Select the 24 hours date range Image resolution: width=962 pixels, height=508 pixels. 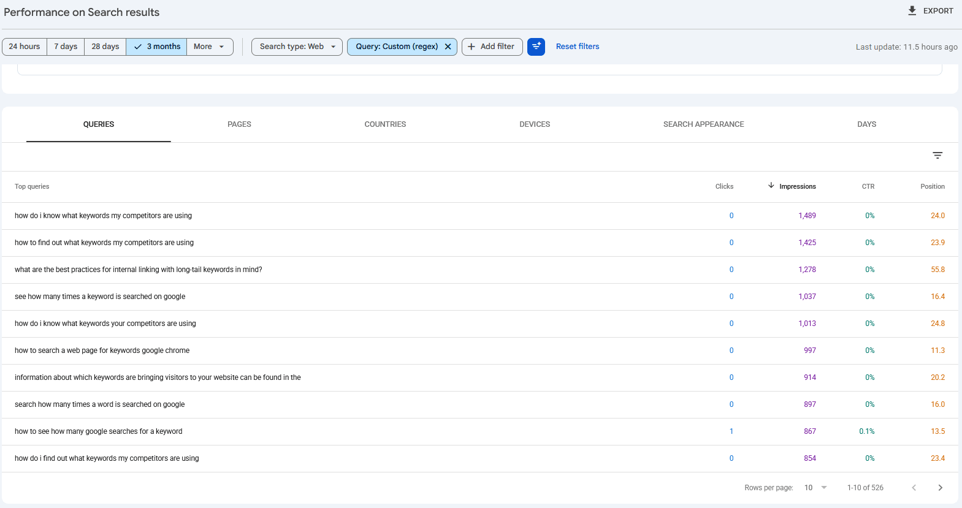25,47
